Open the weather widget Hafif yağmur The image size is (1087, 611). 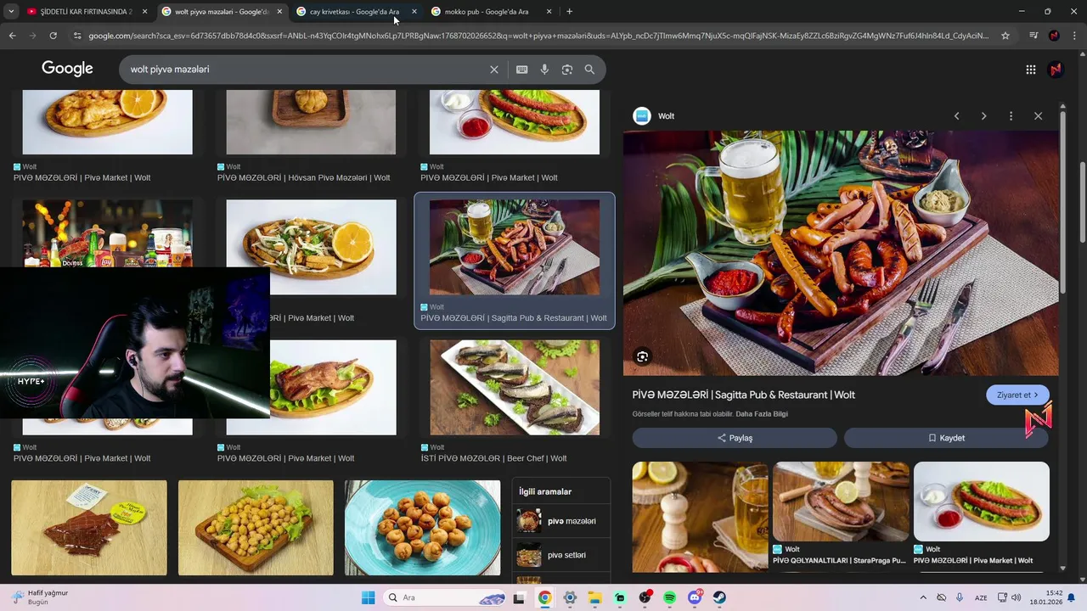[x=41, y=597]
